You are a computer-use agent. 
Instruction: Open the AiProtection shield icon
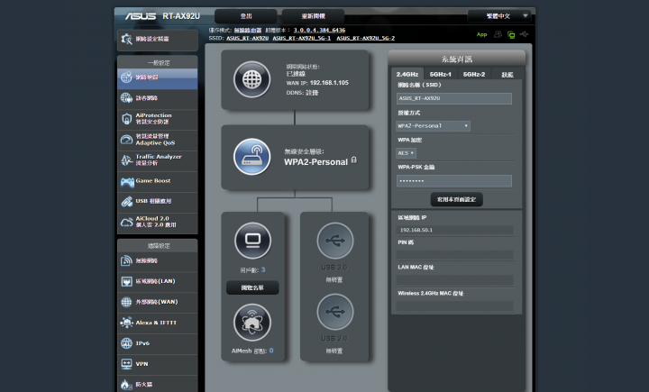pyautogui.click(x=126, y=119)
